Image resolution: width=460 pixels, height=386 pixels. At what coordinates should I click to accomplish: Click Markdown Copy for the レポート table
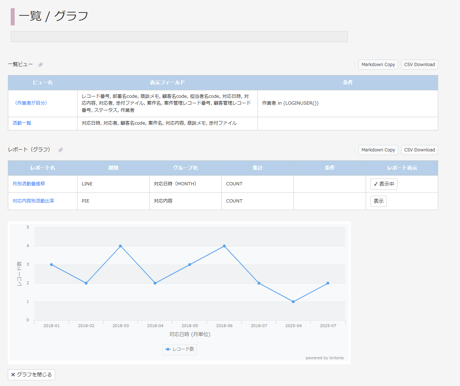[x=378, y=150]
